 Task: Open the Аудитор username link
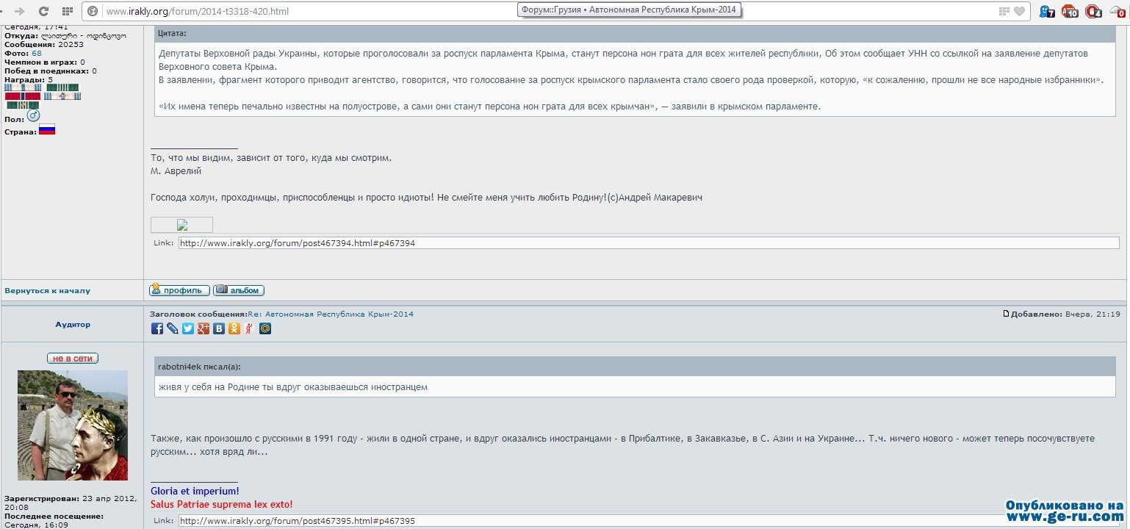point(73,324)
